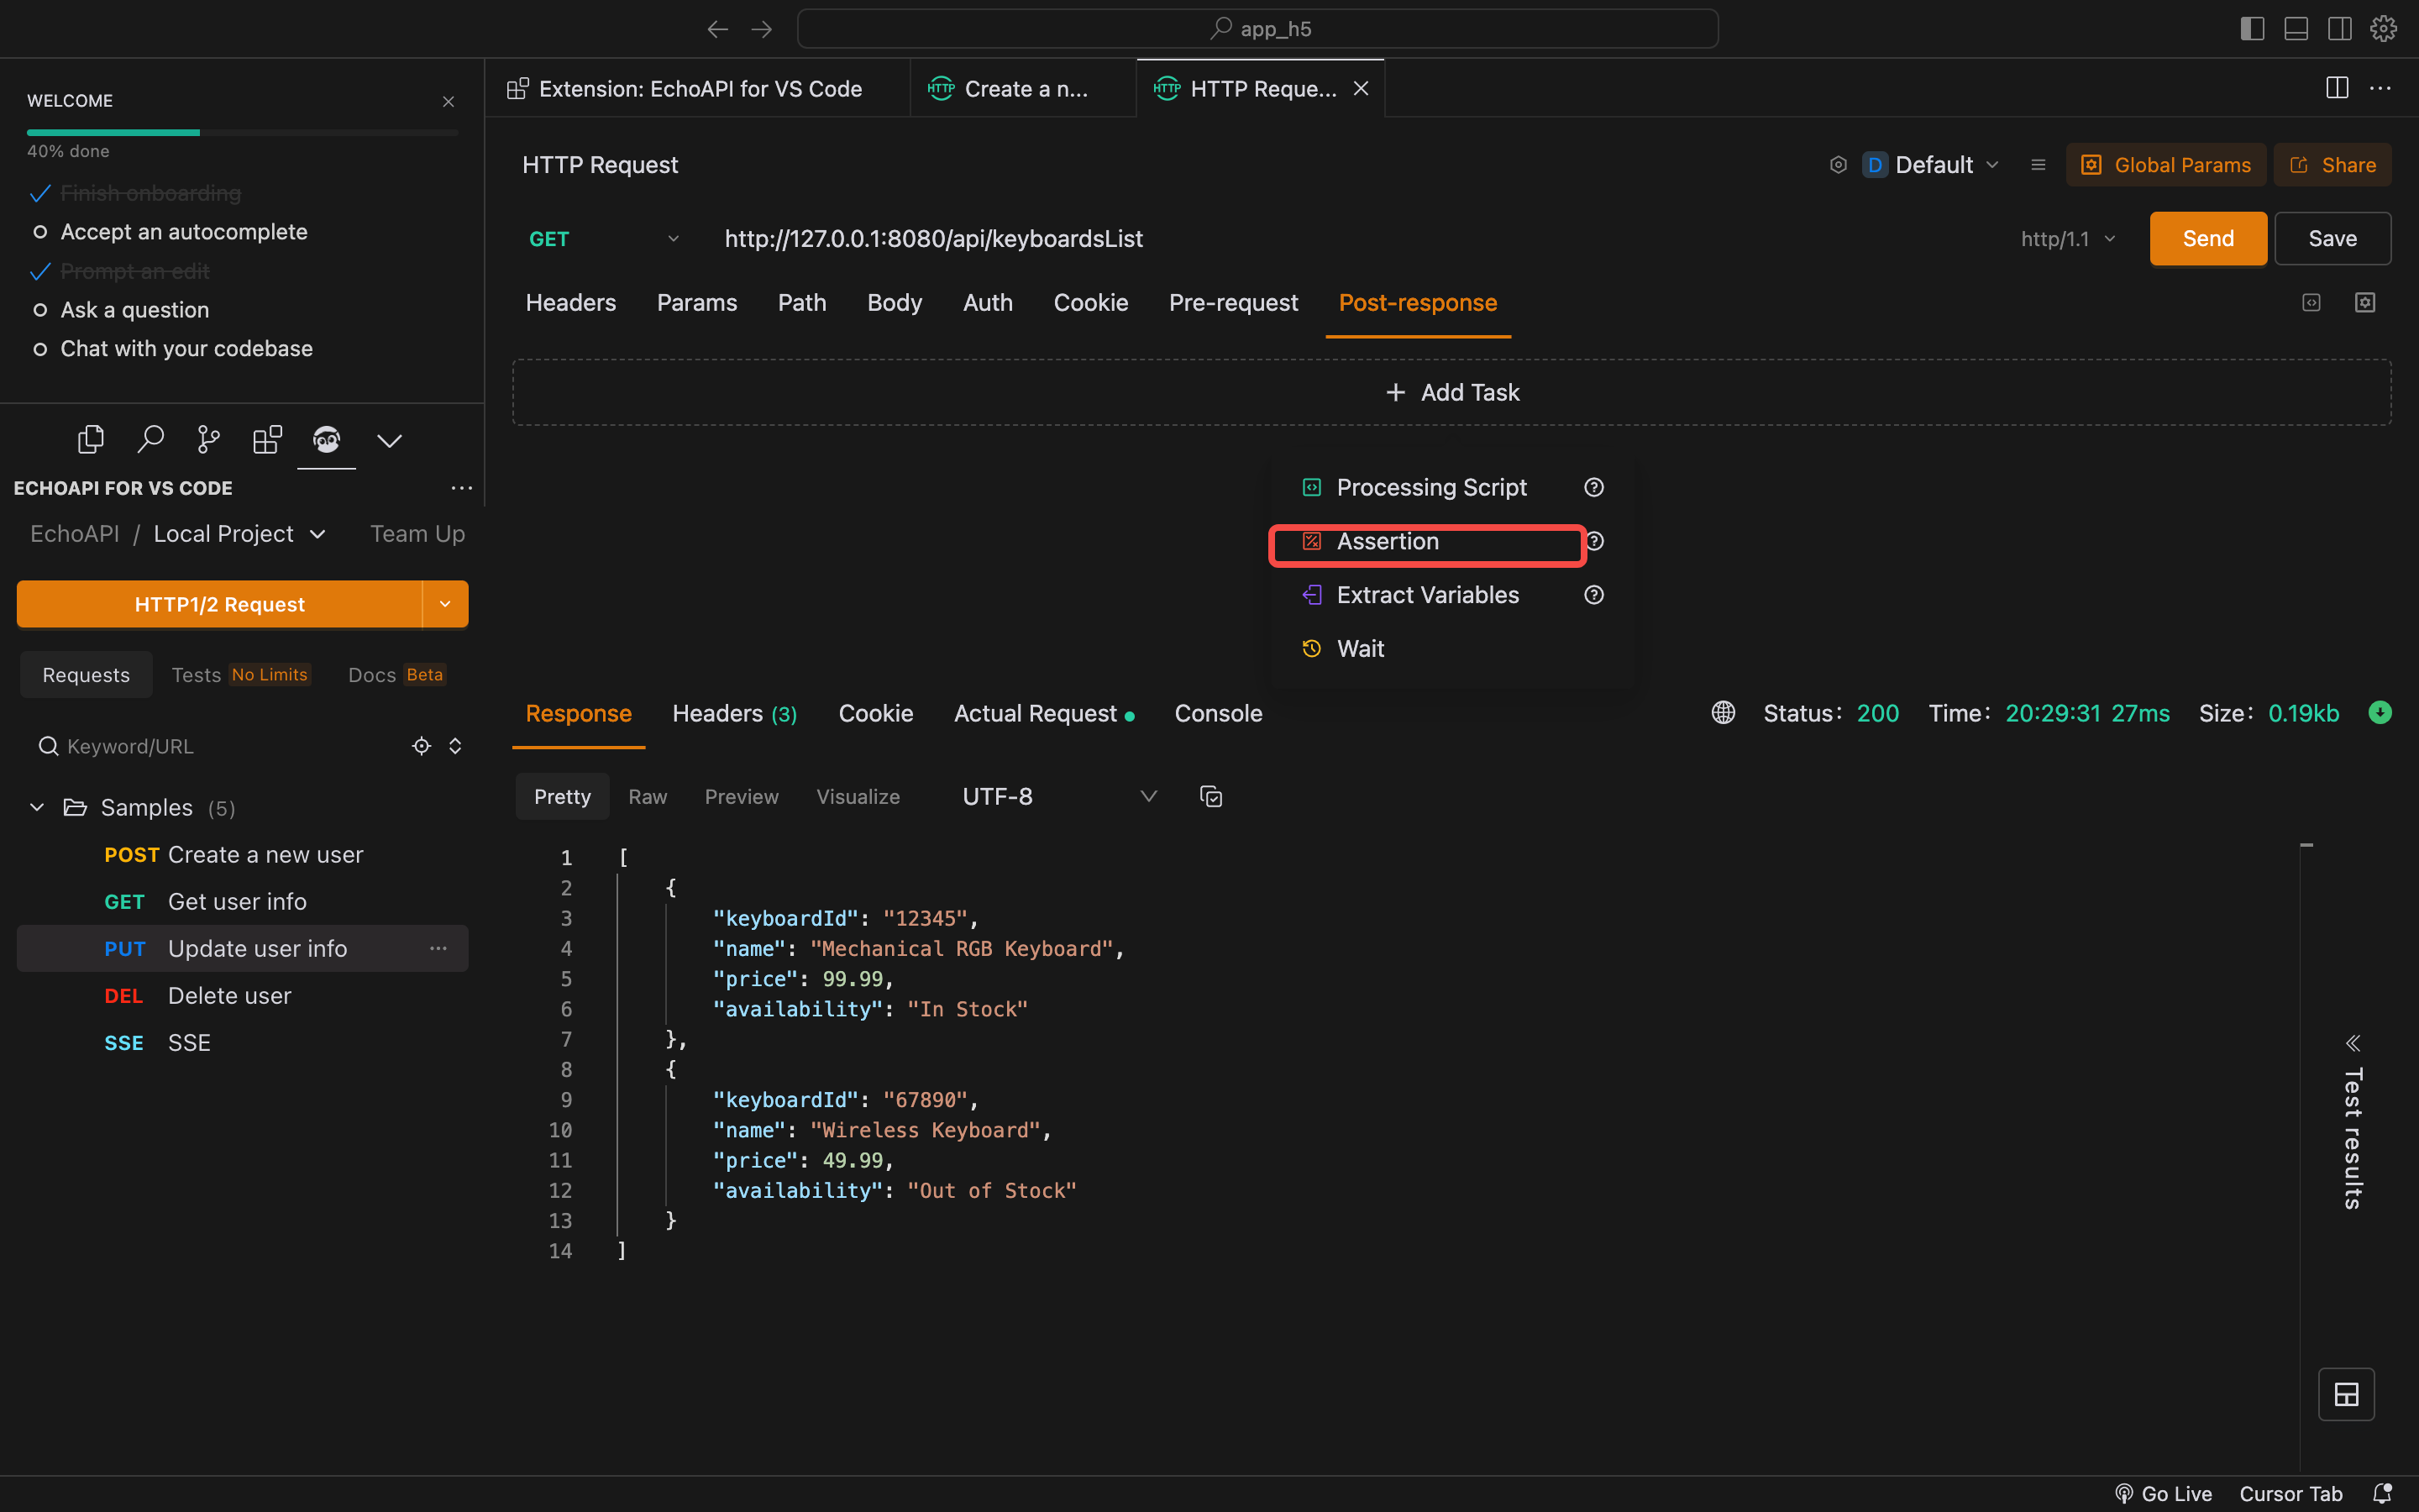Click the code snippet icon right of tabs

pyautogui.click(x=2311, y=302)
